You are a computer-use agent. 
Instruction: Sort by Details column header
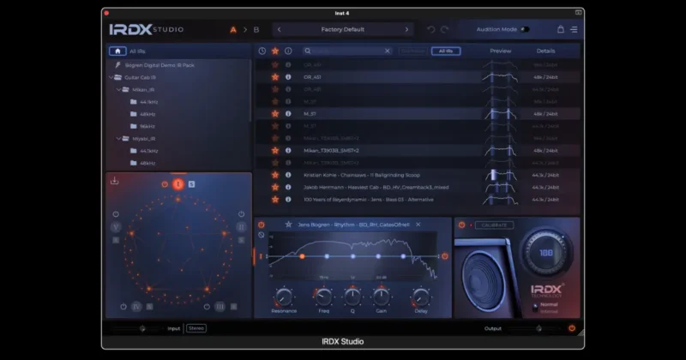point(545,51)
